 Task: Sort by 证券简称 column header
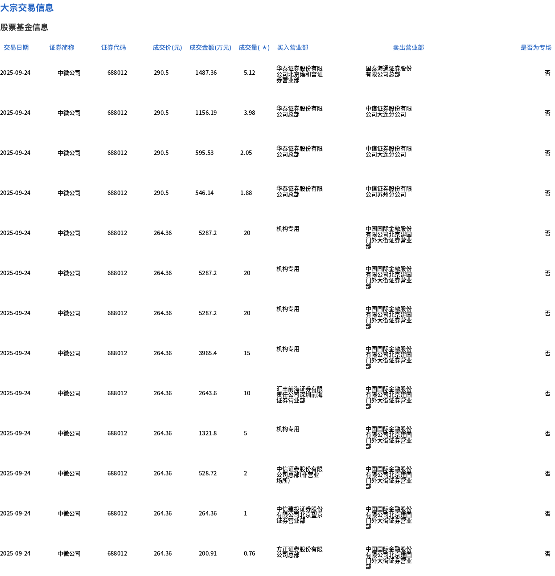click(62, 48)
